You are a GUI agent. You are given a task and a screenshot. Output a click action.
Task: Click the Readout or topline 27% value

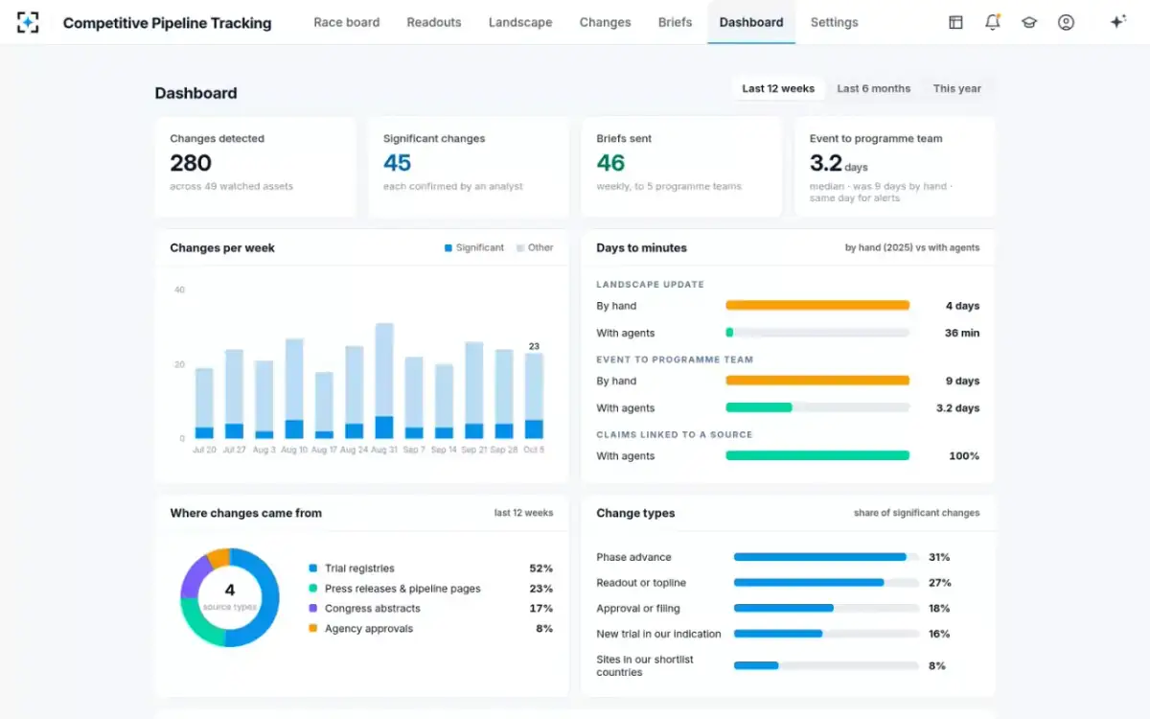[x=939, y=583]
